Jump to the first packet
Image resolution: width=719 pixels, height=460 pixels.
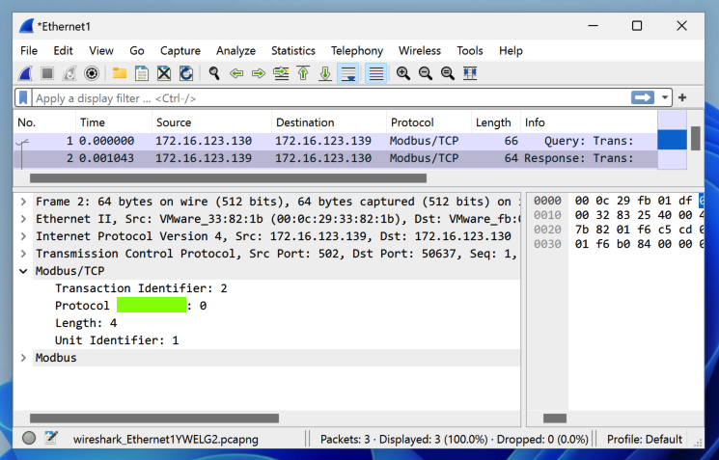[303, 73]
